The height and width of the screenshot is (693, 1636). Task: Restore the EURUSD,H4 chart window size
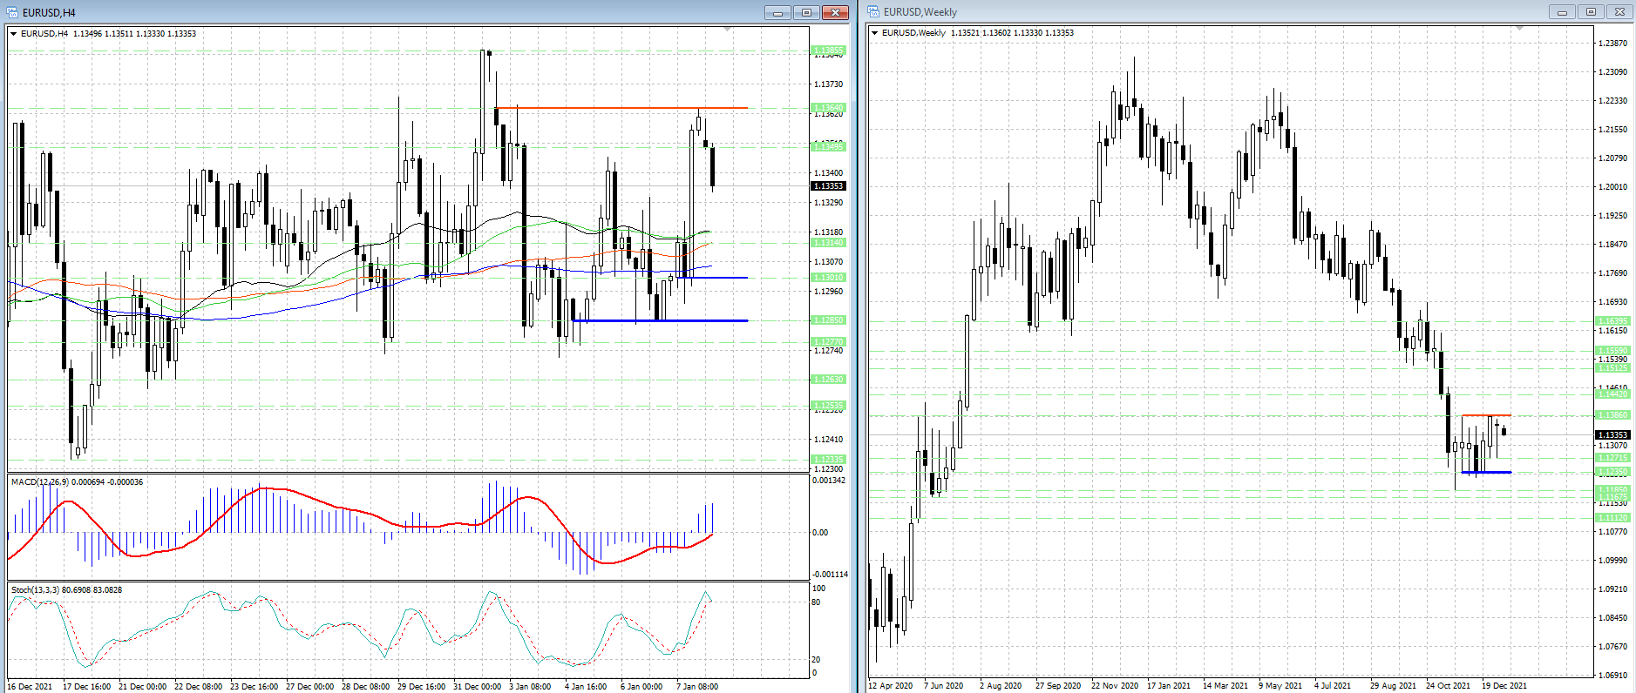pyautogui.click(x=806, y=12)
